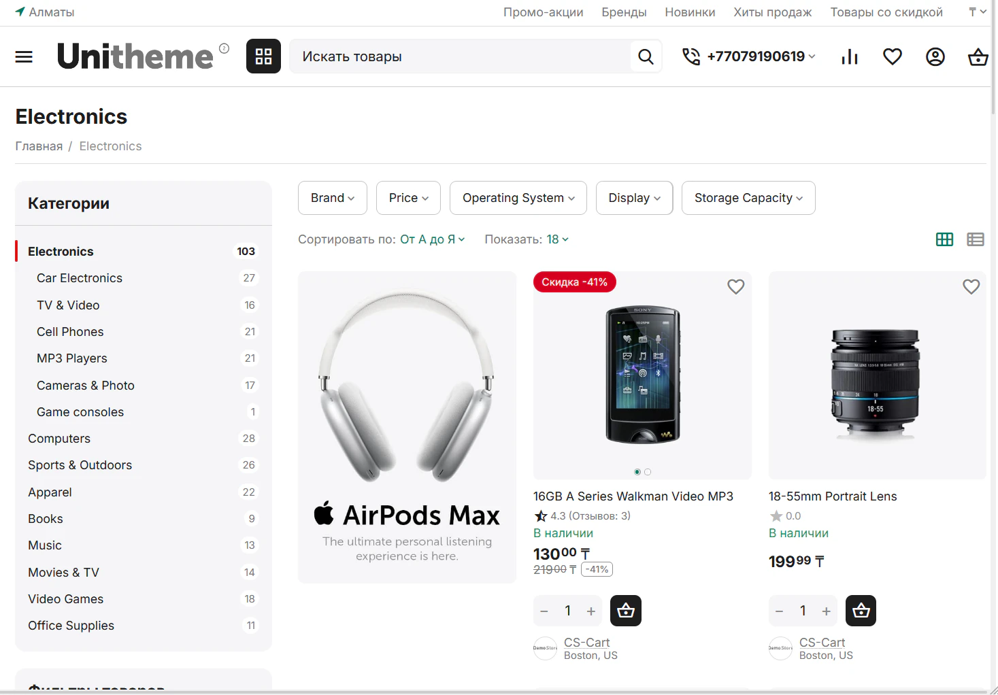The width and height of the screenshot is (998, 695).
Task: Switch to grid view layout
Action: pyautogui.click(x=945, y=239)
